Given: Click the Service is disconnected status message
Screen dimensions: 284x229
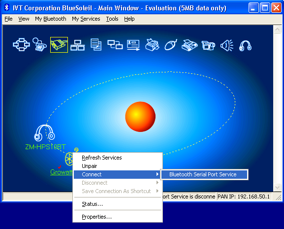Looking at the screenshot, I should (189, 196).
